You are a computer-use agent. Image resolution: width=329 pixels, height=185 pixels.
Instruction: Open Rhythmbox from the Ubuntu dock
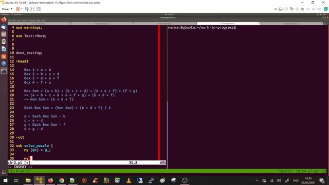click(x=4, y=42)
